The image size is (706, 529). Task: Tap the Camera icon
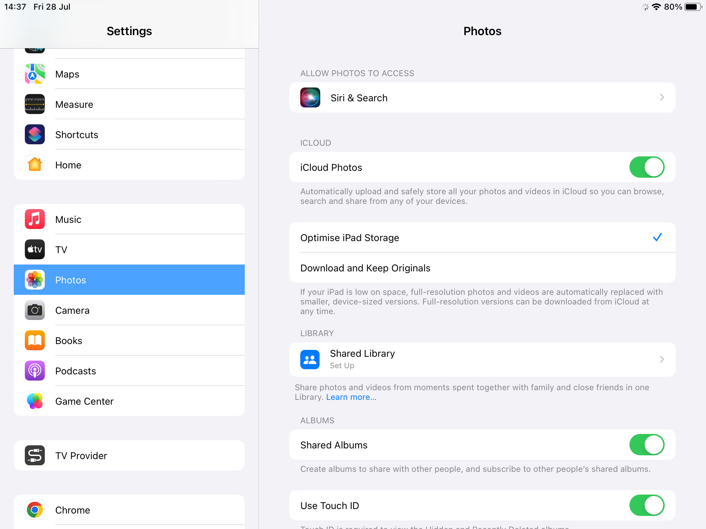pyautogui.click(x=35, y=310)
